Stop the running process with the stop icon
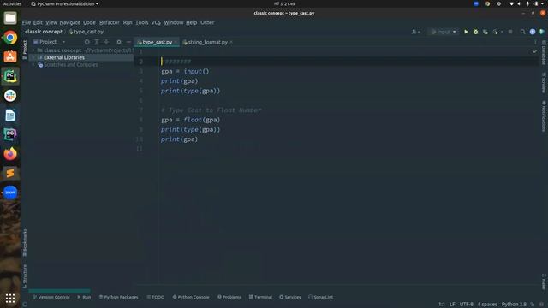 pos(510,32)
